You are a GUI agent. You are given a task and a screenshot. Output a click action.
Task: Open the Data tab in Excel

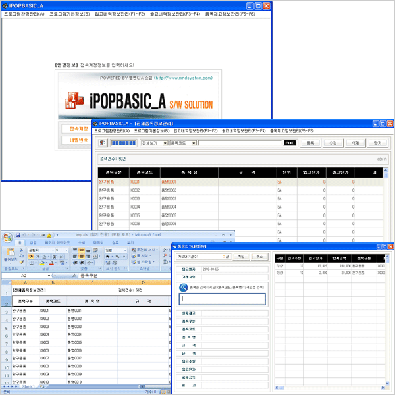[98, 243]
